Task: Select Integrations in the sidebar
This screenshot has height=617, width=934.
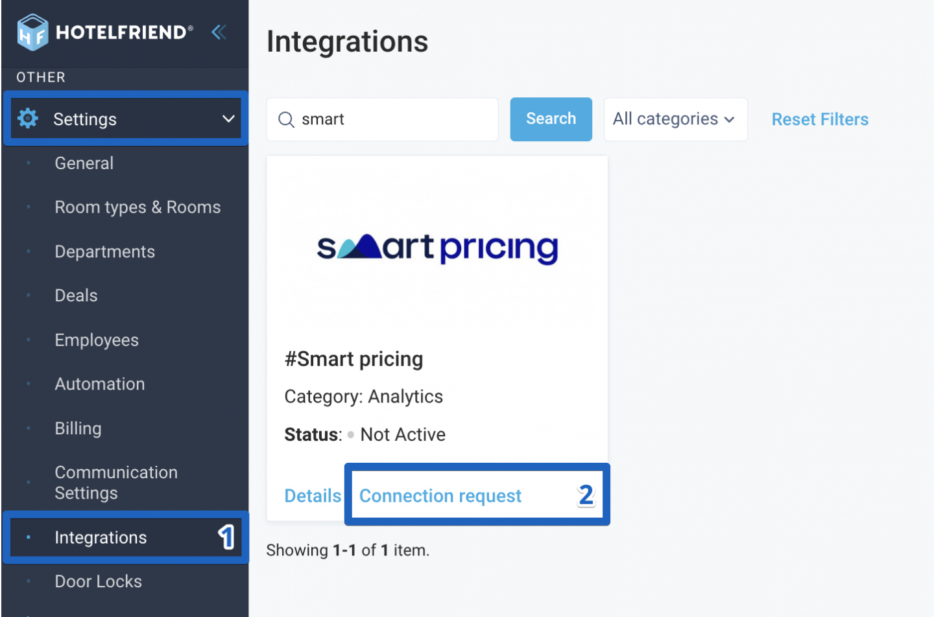Action: point(101,537)
